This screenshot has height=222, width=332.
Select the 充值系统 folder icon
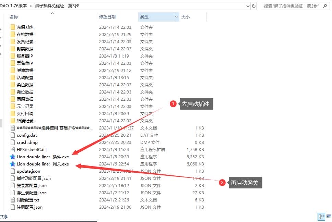[13, 27]
